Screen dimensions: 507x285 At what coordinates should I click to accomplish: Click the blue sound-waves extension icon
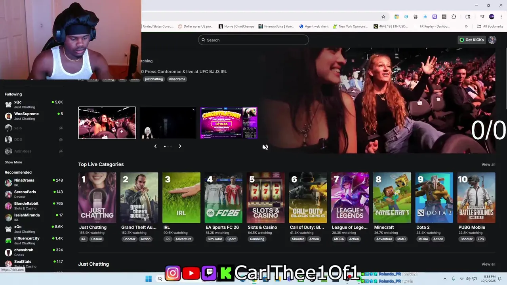coord(406,17)
